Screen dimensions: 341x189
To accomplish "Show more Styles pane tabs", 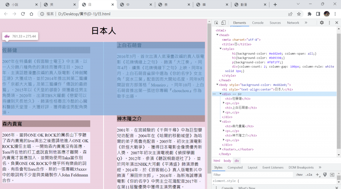I will [x=320, y=167].
